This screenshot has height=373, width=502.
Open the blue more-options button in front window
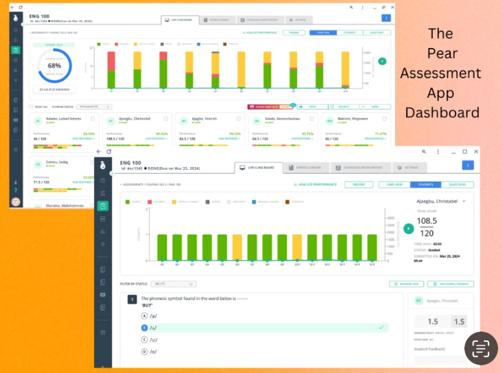(x=468, y=165)
